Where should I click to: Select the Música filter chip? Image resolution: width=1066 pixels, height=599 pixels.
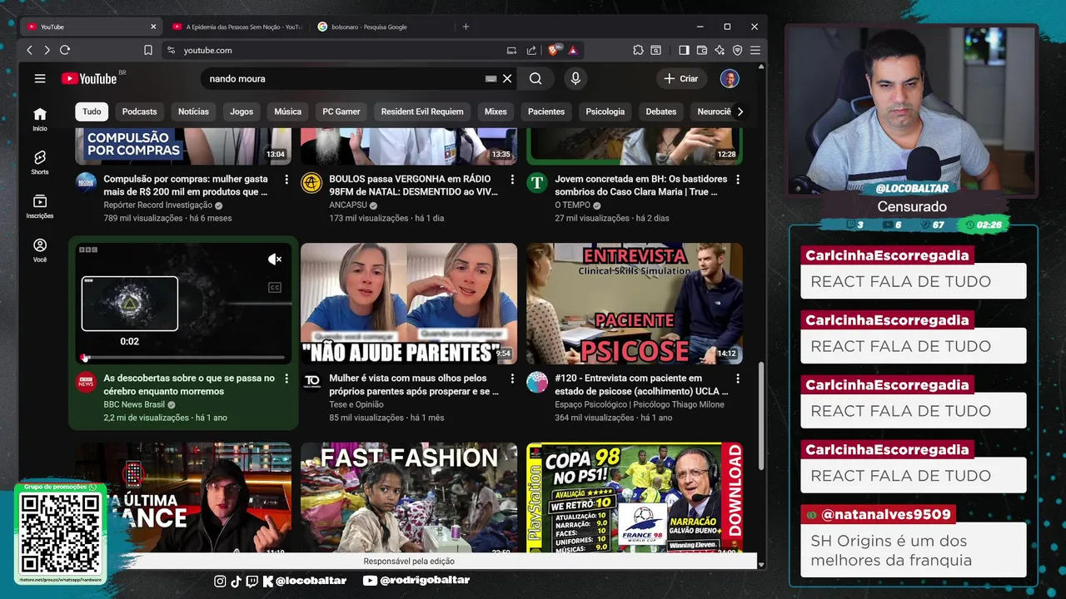click(x=287, y=111)
